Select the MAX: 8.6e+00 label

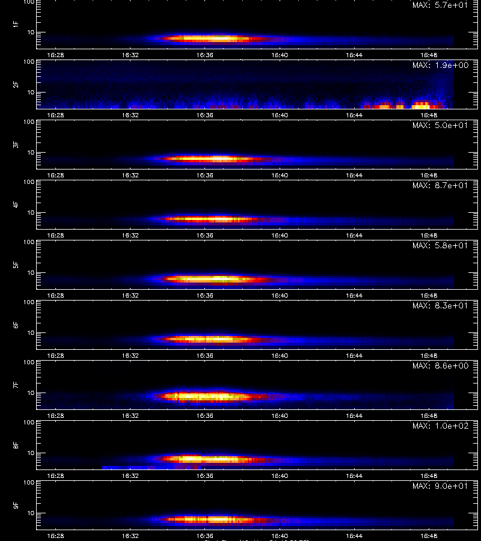[440, 365]
